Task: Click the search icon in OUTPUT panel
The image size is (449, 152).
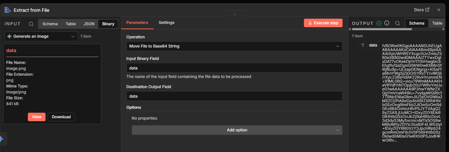Action: point(397,23)
